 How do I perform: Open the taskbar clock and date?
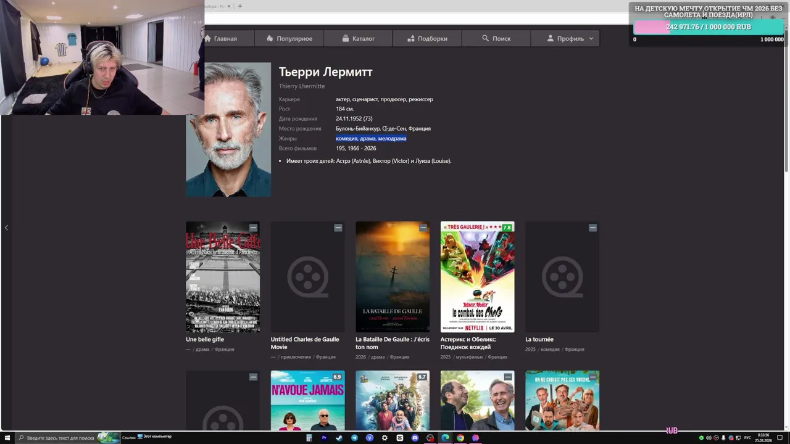pos(763,438)
